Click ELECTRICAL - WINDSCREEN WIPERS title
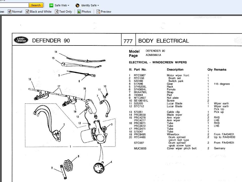 158,62
